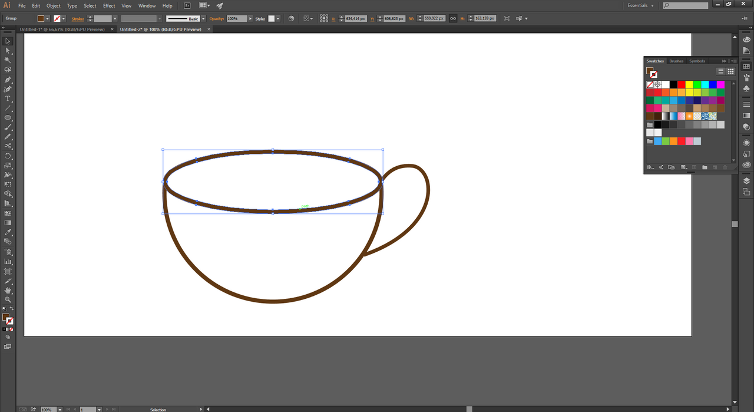
Task: Open the Basic brush definition dropdown
Action: pos(203,19)
